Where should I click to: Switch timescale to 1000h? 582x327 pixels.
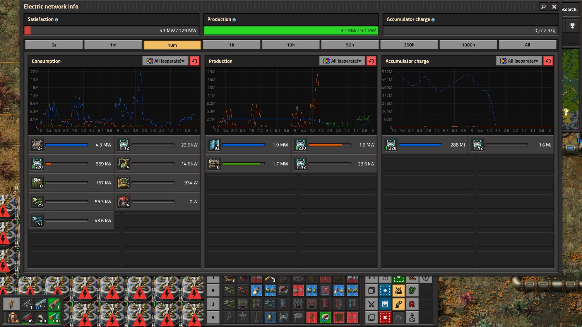468,45
